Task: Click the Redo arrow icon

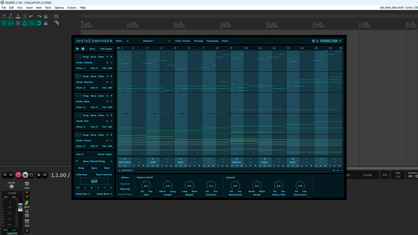Action: tap(39, 16)
